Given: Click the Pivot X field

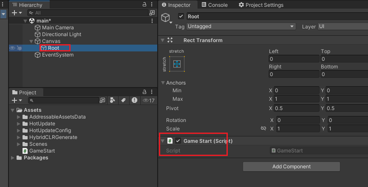Looking at the screenshot, I should click(x=297, y=108).
